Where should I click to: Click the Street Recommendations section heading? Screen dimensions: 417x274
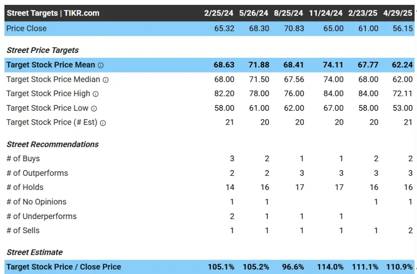53,144
